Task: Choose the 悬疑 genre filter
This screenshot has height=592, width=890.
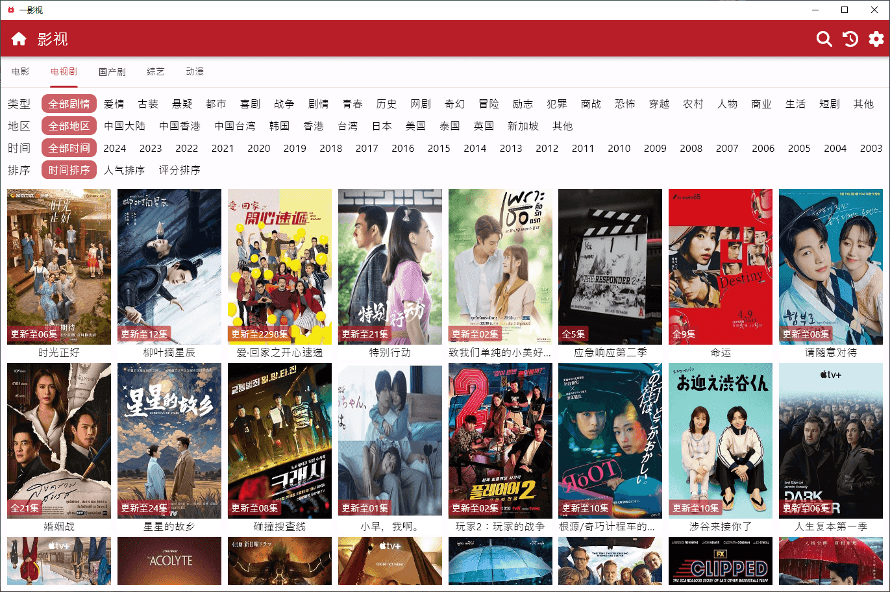Action: click(182, 104)
